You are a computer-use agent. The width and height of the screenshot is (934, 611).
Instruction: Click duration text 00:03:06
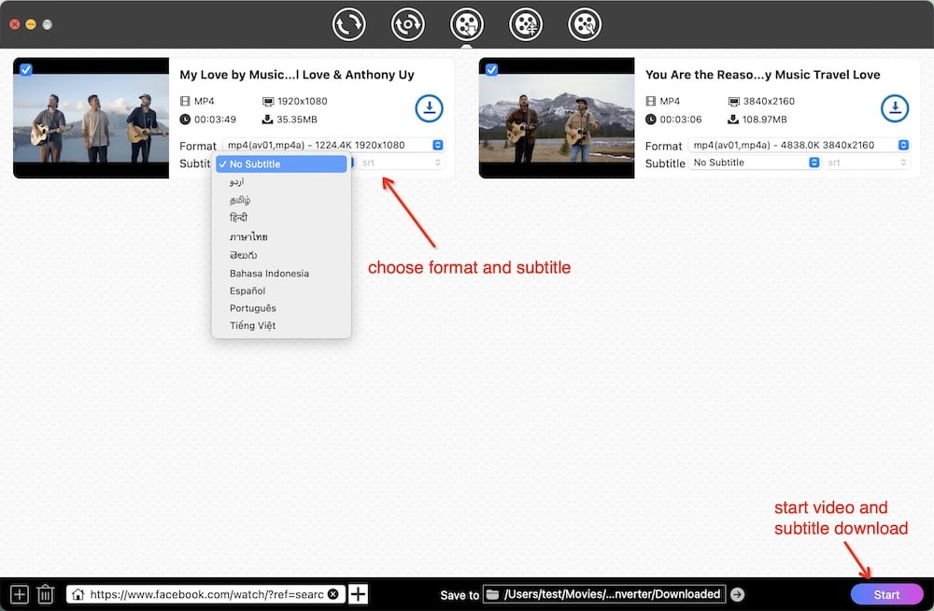click(681, 120)
